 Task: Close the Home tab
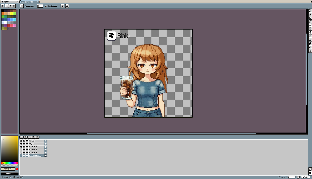pos(18,2)
